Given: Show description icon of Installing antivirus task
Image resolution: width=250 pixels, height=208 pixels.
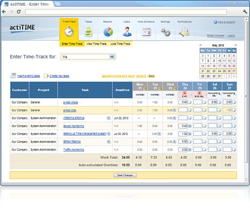Looking at the screenshot, I should tap(109, 118).
